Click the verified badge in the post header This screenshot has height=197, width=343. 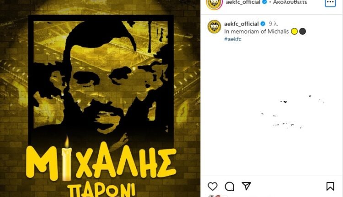[x=264, y=2]
